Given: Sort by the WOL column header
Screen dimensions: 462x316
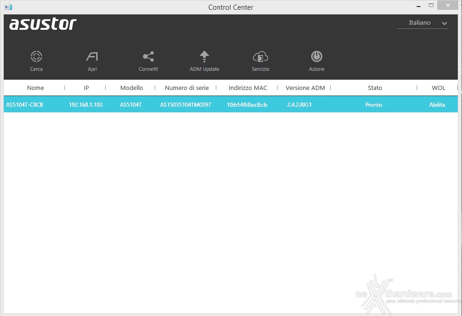Looking at the screenshot, I should pyautogui.click(x=439, y=88).
